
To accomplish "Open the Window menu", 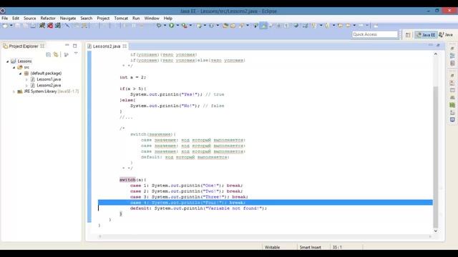I will tap(152, 18).
